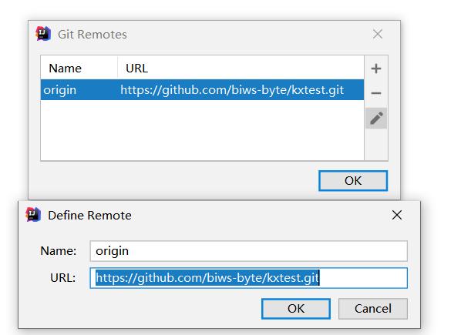The height and width of the screenshot is (335, 471).
Task: Add a new remote with the plus icon
Action: point(376,69)
